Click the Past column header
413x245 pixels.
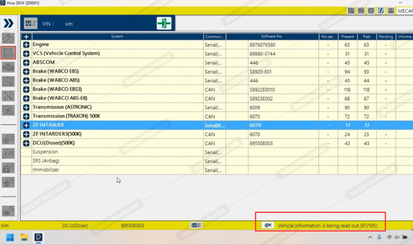pos(367,37)
